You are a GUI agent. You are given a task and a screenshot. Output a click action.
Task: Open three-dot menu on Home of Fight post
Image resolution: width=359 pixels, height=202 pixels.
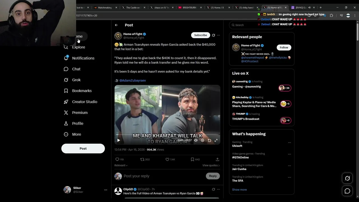[x=218, y=35]
